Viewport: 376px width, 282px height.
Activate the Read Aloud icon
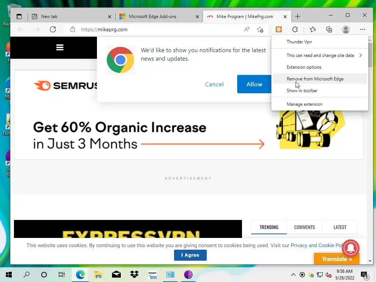click(247, 29)
